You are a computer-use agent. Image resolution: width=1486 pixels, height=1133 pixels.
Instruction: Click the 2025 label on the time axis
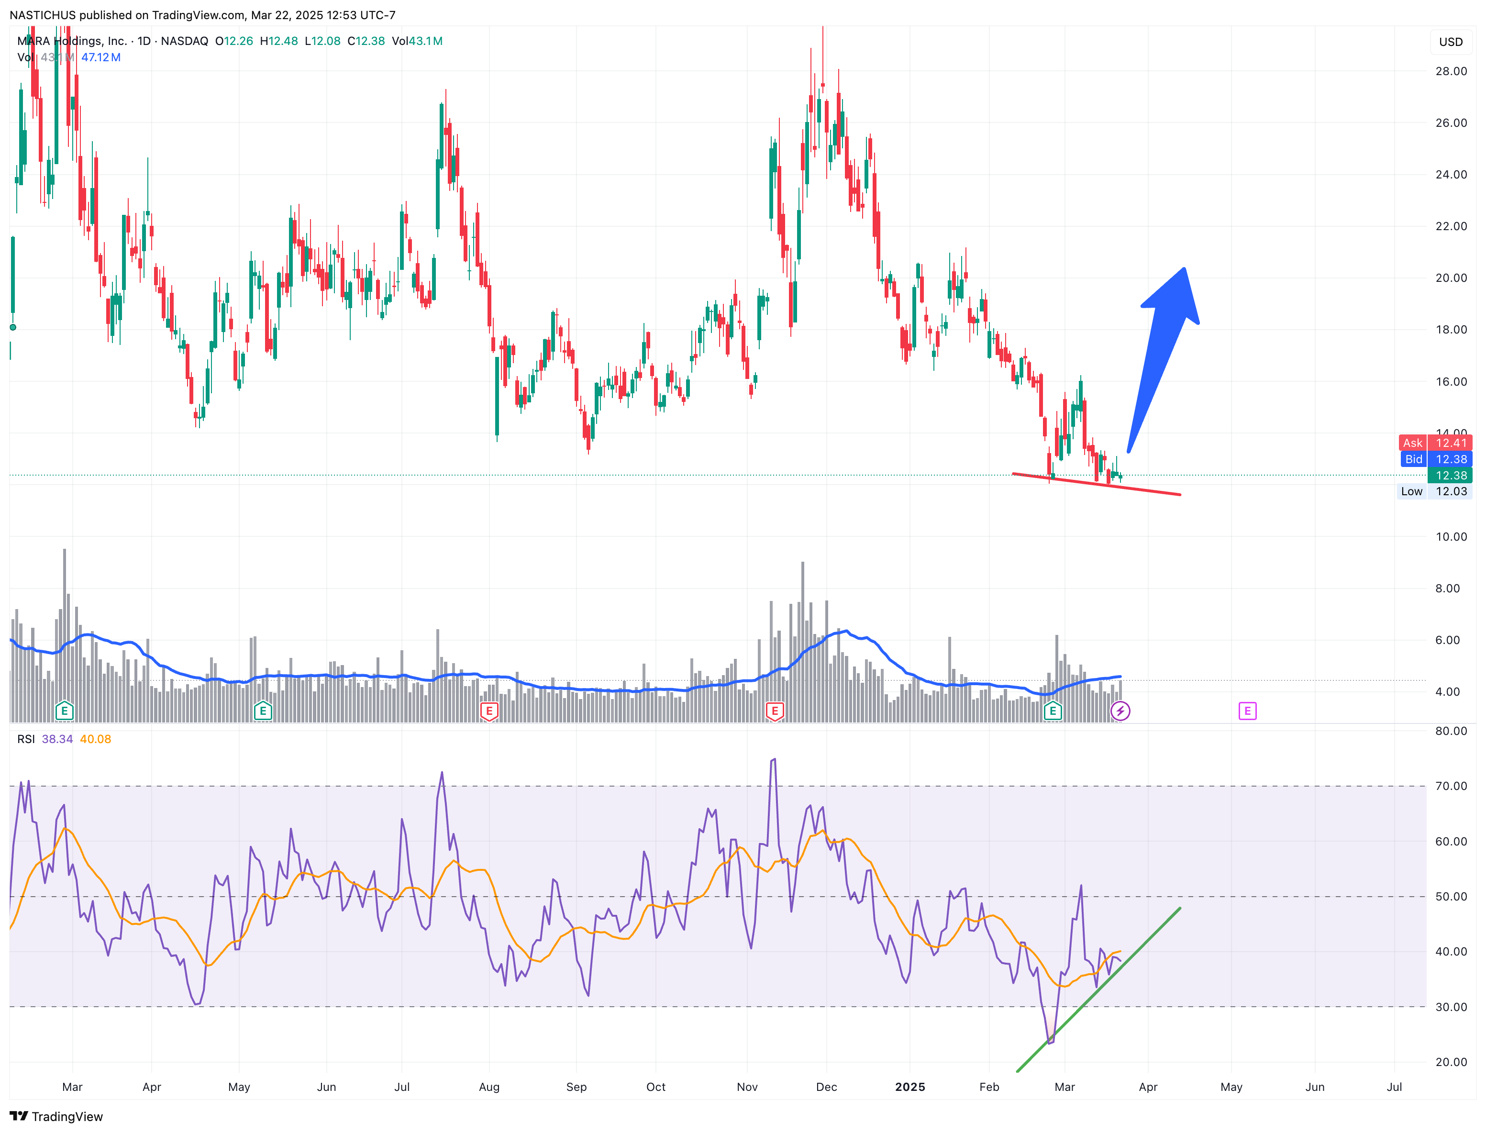point(910,1087)
